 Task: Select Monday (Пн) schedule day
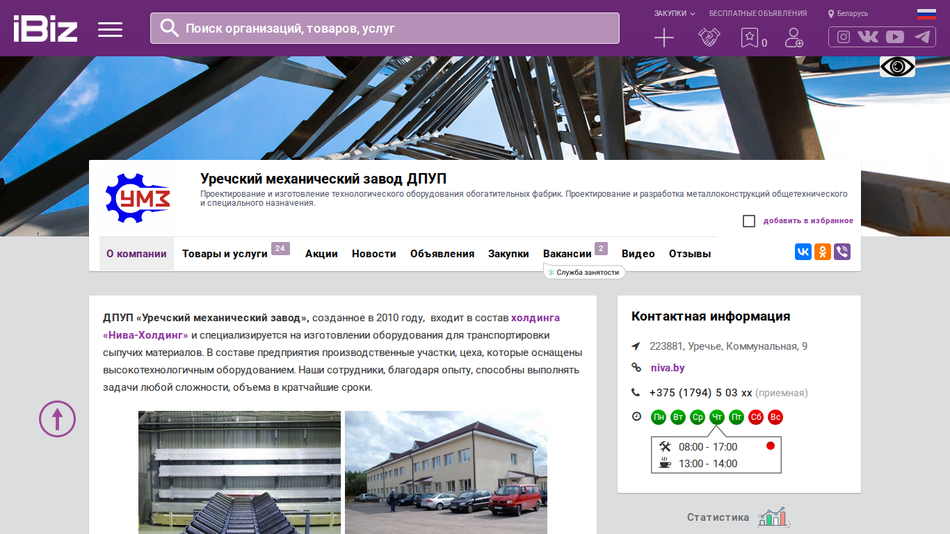click(x=659, y=417)
